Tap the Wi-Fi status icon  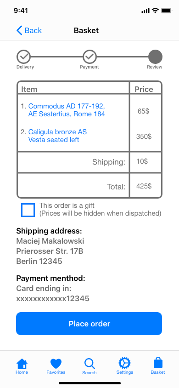pos(155,11)
